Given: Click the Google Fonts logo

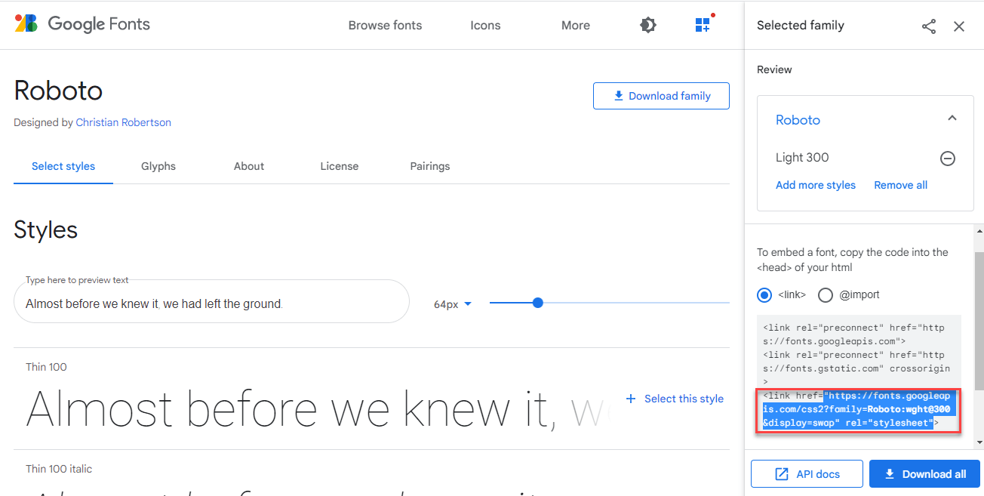Looking at the screenshot, I should (x=82, y=24).
